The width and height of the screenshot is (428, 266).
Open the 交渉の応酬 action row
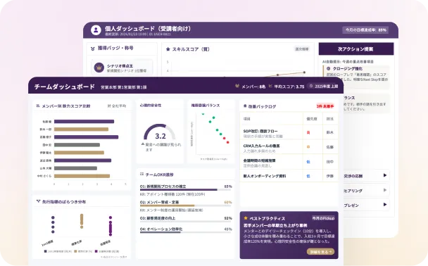[366, 175]
